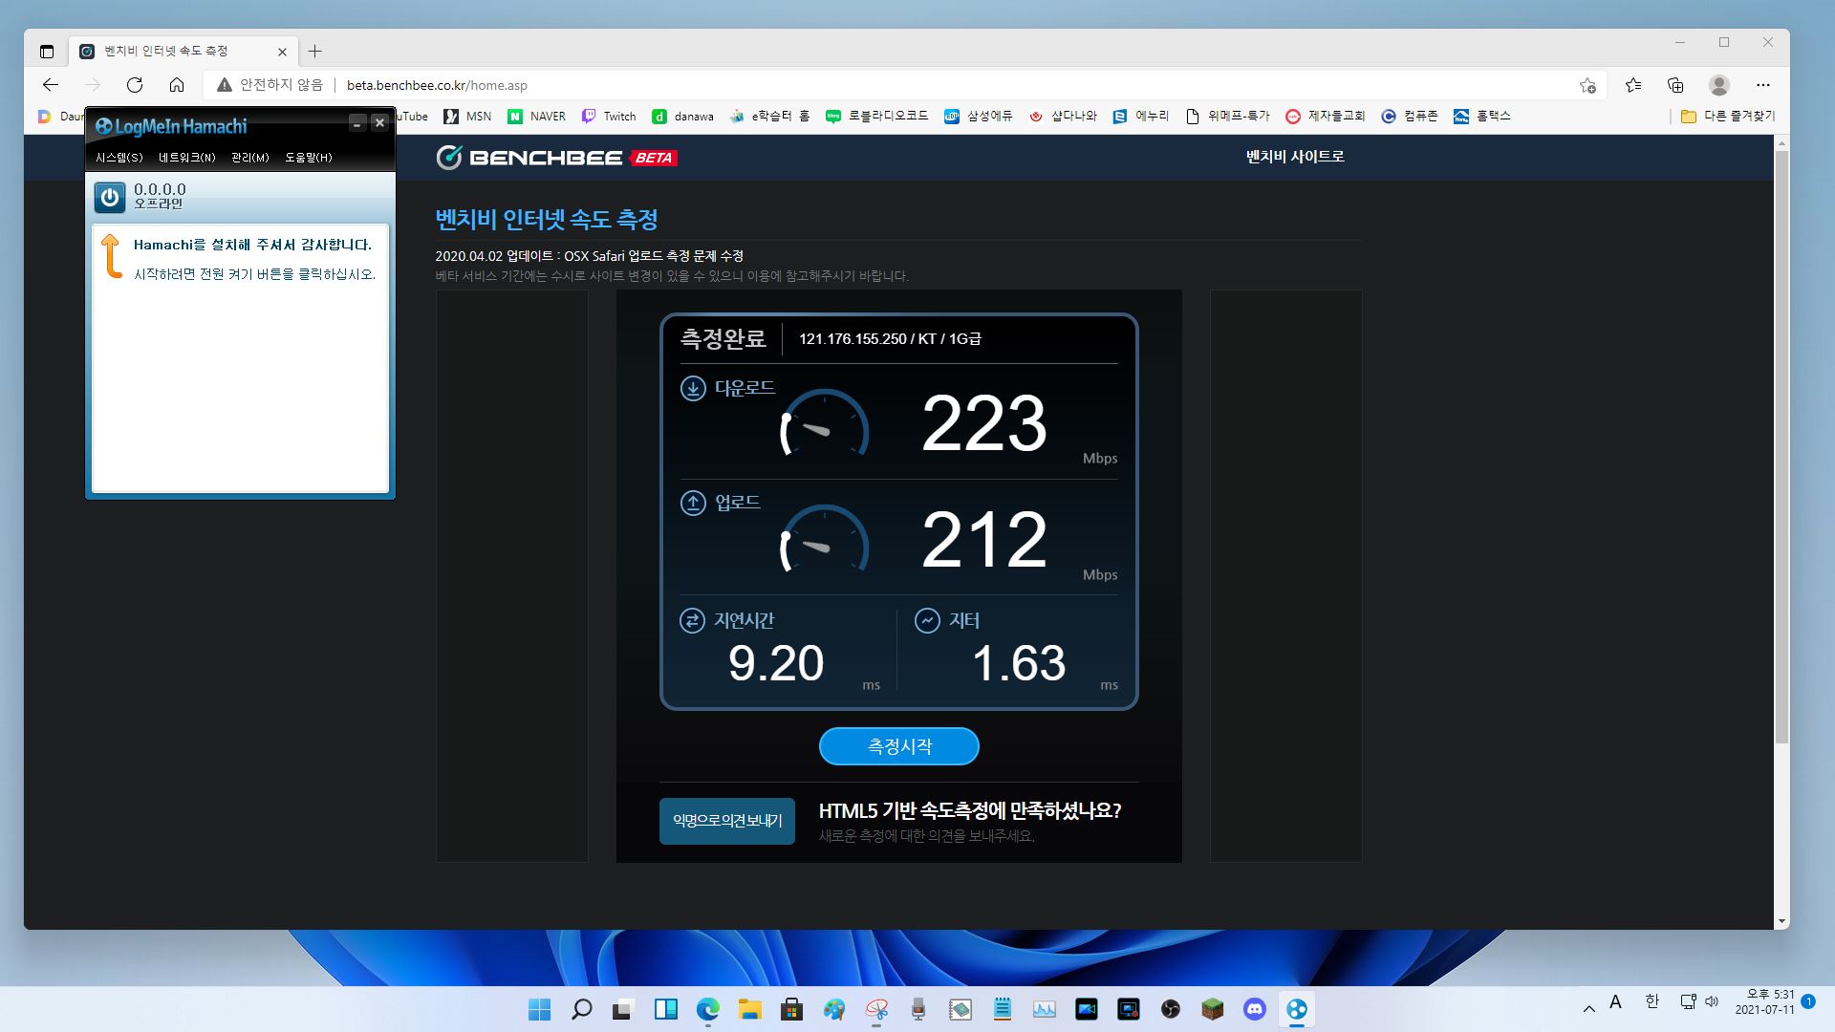Open Hamachi 네트워크(N) menu

pos(187,158)
